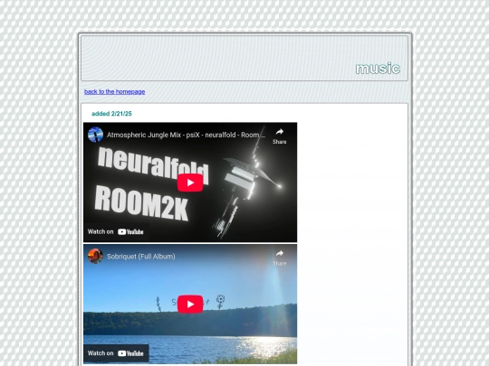The height and width of the screenshot is (366, 489).
Task: Open channel avatar of Sobriquet video
Action: click(x=95, y=256)
